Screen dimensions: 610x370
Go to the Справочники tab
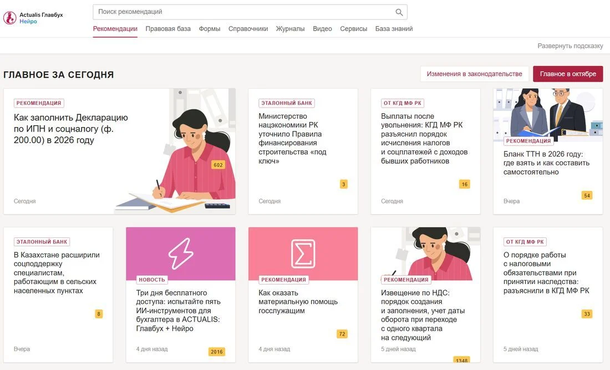[248, 29]
